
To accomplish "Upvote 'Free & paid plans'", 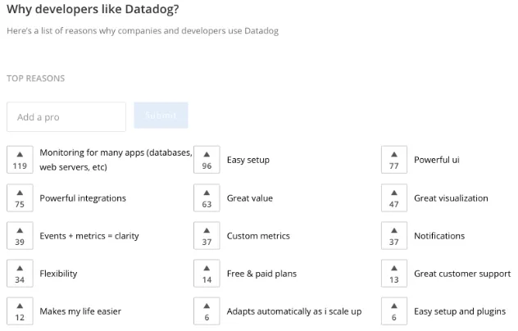I will click(x=207, y=273).
